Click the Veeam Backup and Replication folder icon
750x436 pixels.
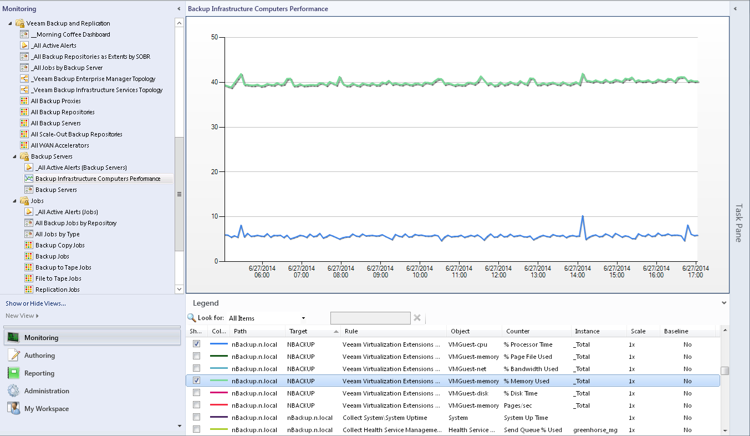(20, 23)
